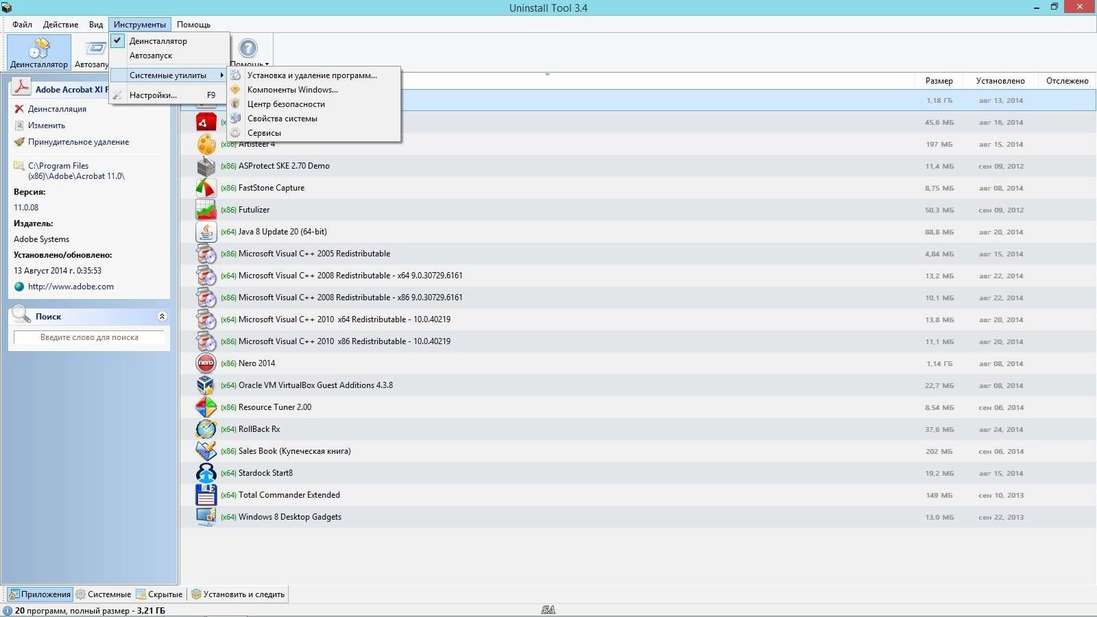
Task: Click the сен 10, 2013 date cell
Action: pyautogui.click(x=1001, y=496)
